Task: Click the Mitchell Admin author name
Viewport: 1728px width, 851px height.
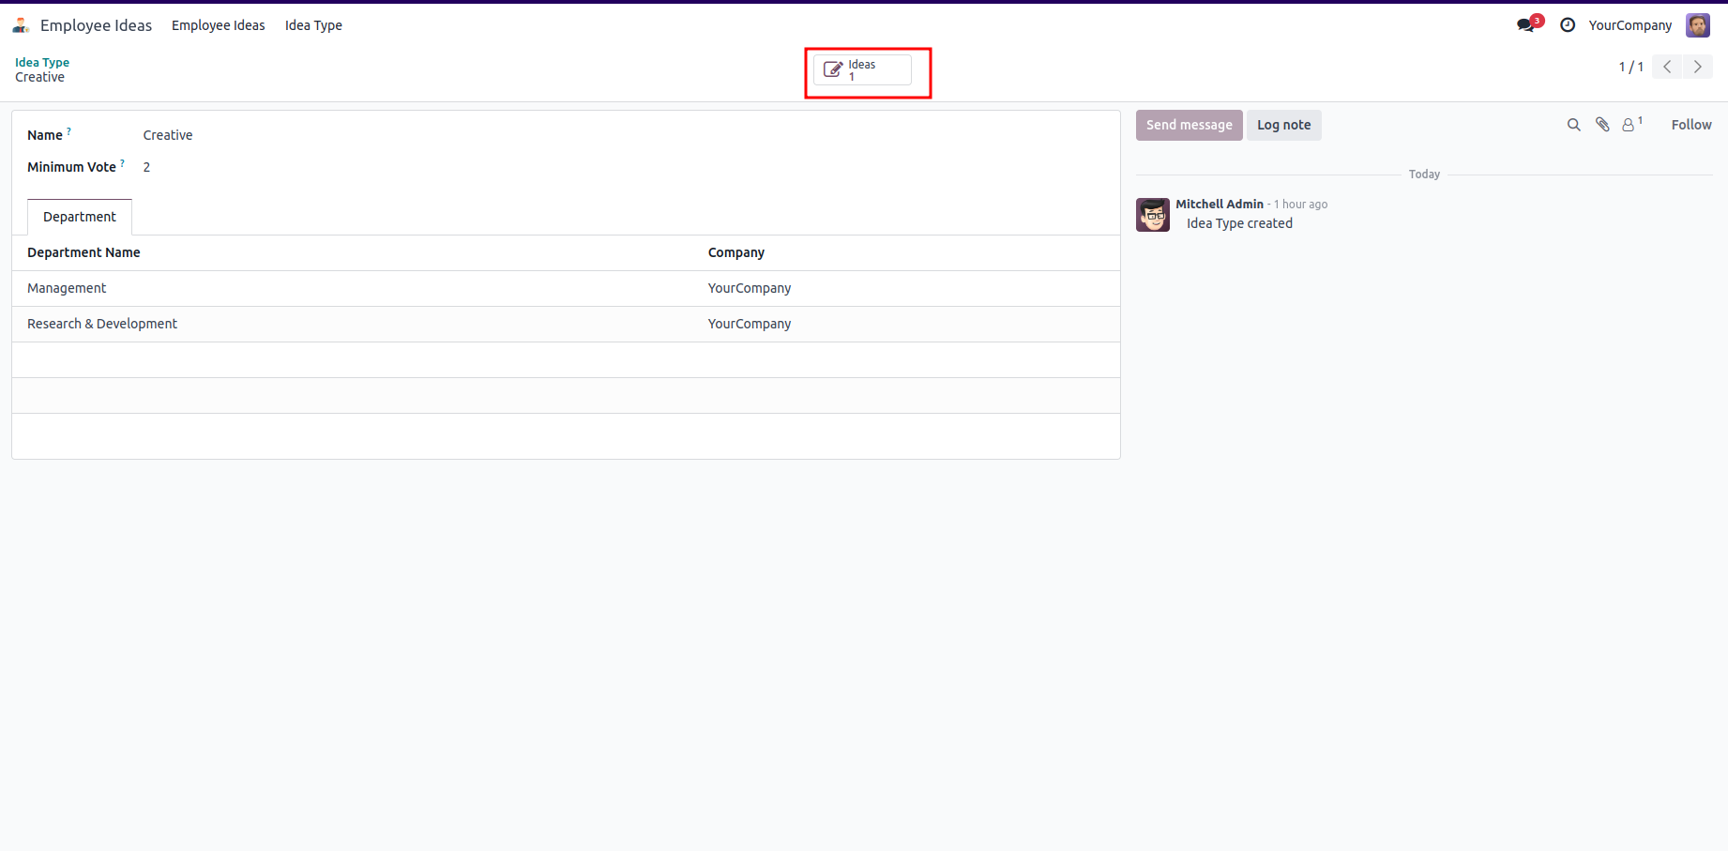Action: click(x=1220, y=204)
